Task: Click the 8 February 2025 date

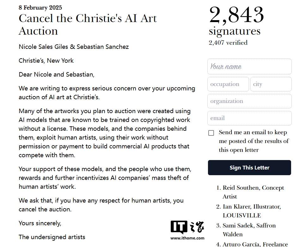Action: tap(40, 8)
